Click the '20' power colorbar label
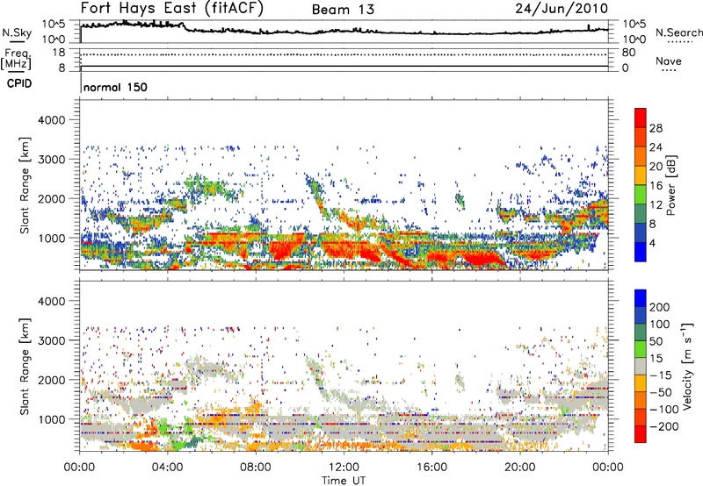 click(x=656, y=167)
